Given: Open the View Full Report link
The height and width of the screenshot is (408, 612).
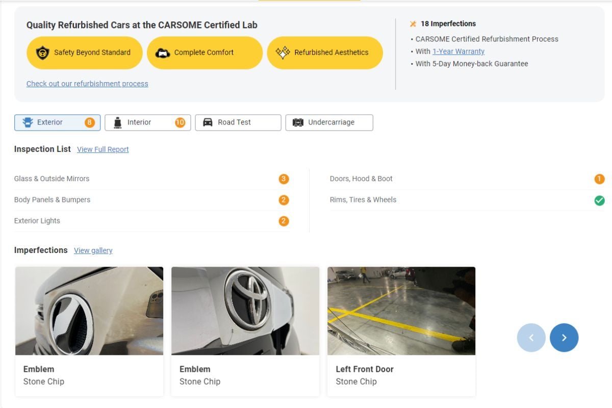Looking at the screenshot, I should (103, 149).
